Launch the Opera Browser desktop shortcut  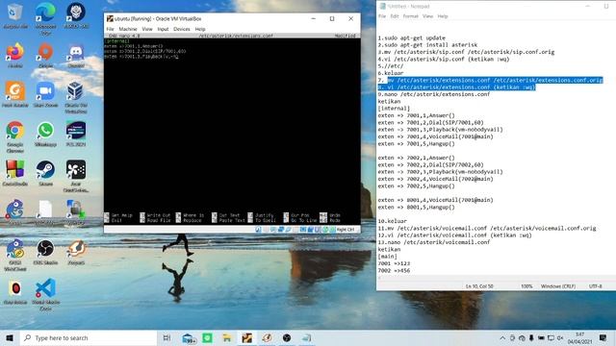point(15,292)
